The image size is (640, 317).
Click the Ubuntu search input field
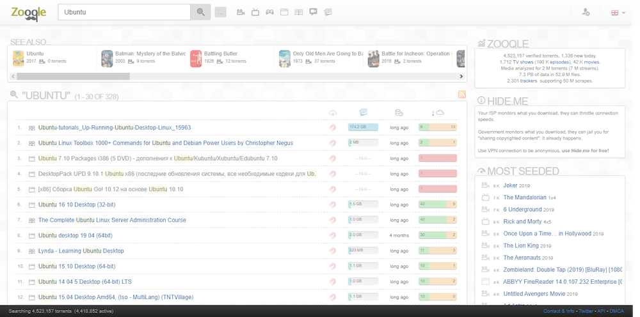tap(125, 12)
